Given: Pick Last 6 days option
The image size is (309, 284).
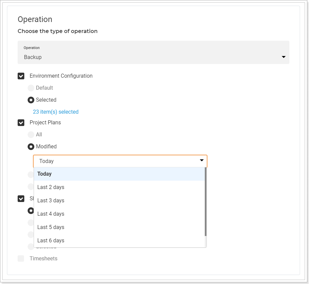Looking at the screenshot, I should [x=119, y=240].
